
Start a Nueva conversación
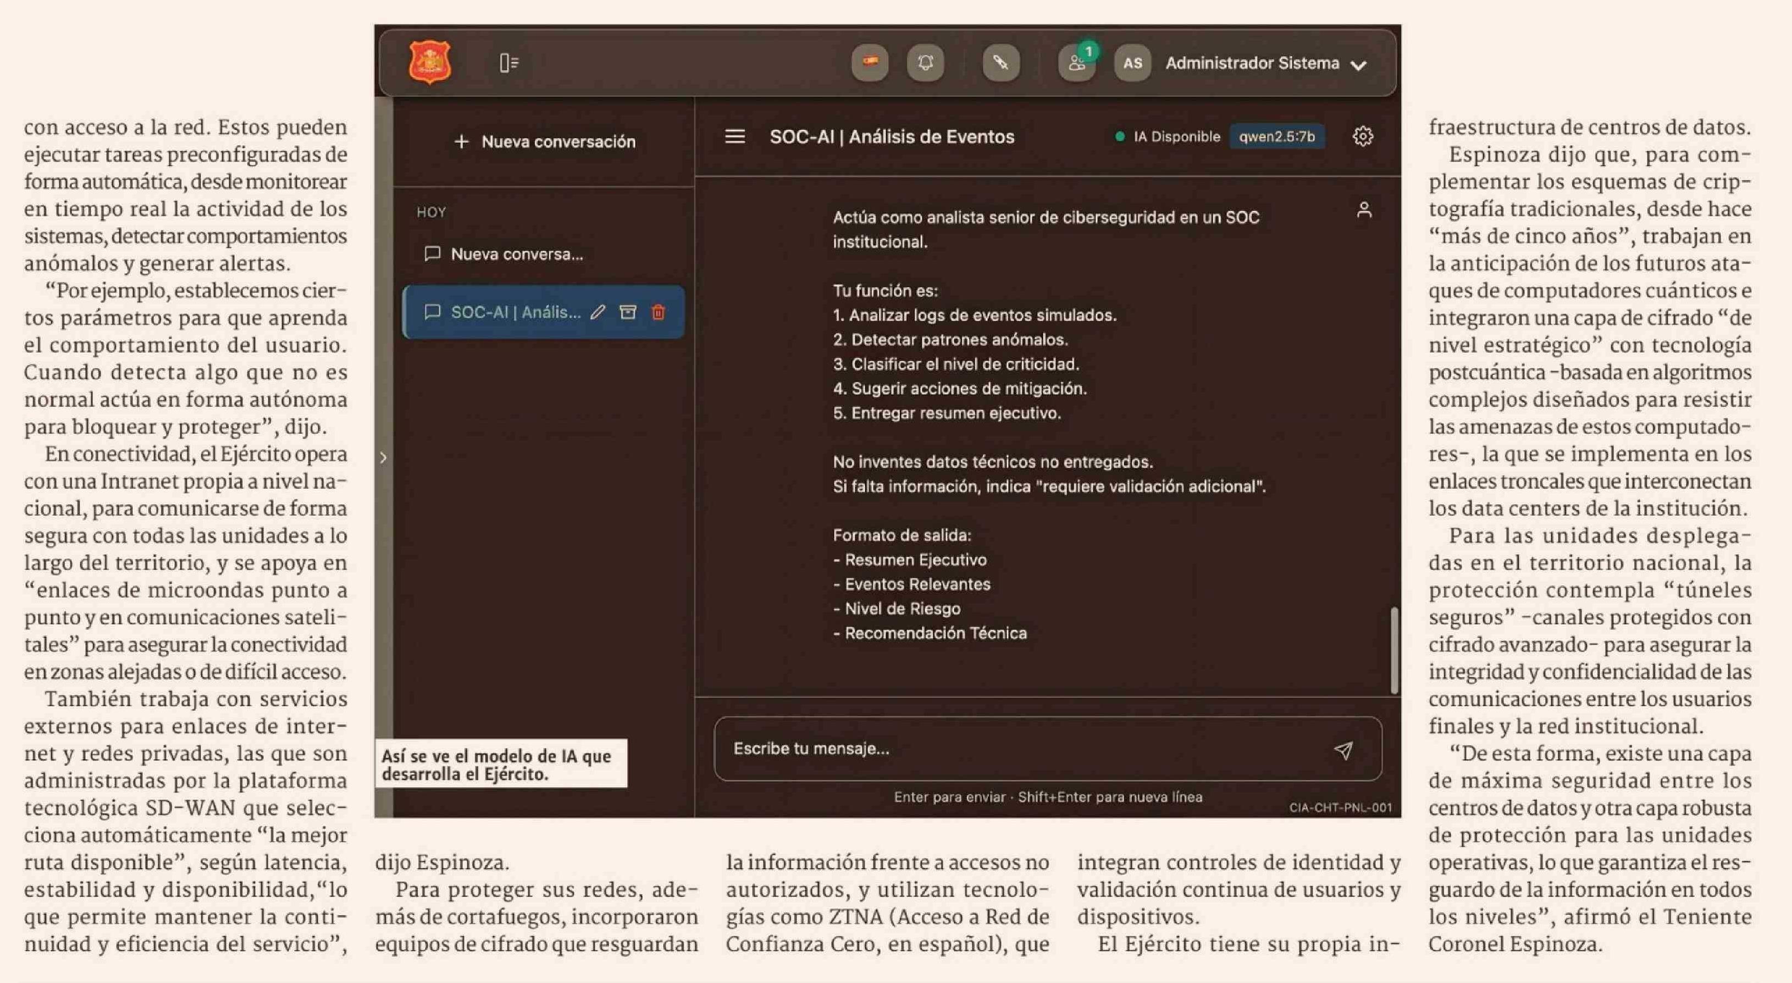tap(545, 142)
